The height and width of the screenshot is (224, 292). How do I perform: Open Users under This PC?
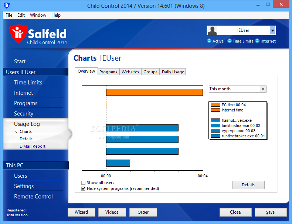[x=20, y=176]
